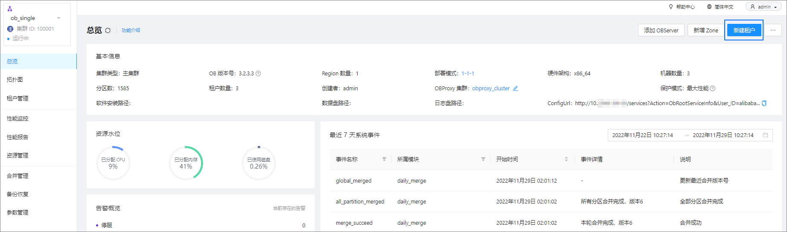This screenshot has height=232, width=787.
Task: Click the 新建租户 button
Action: (744, 30)
